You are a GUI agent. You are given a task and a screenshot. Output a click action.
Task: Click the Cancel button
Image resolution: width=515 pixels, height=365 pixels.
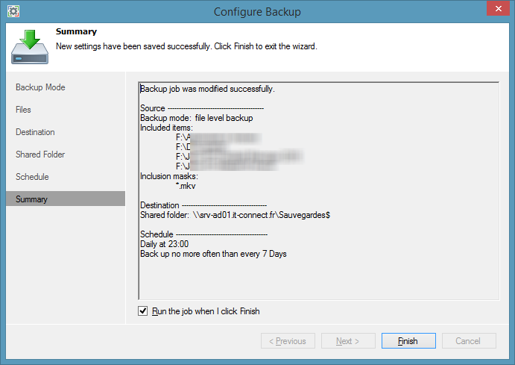(x=468, y=341)
